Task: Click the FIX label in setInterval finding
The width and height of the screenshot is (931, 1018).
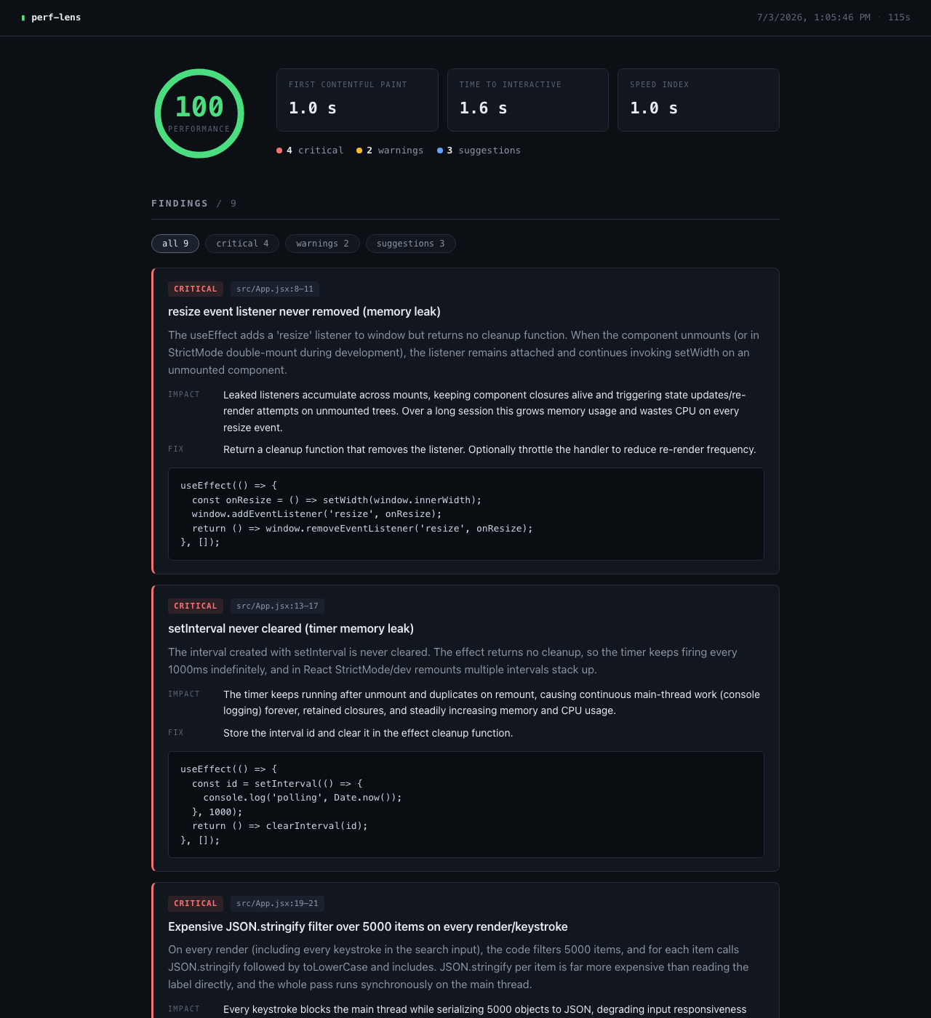Action: [x=176, y=733]
